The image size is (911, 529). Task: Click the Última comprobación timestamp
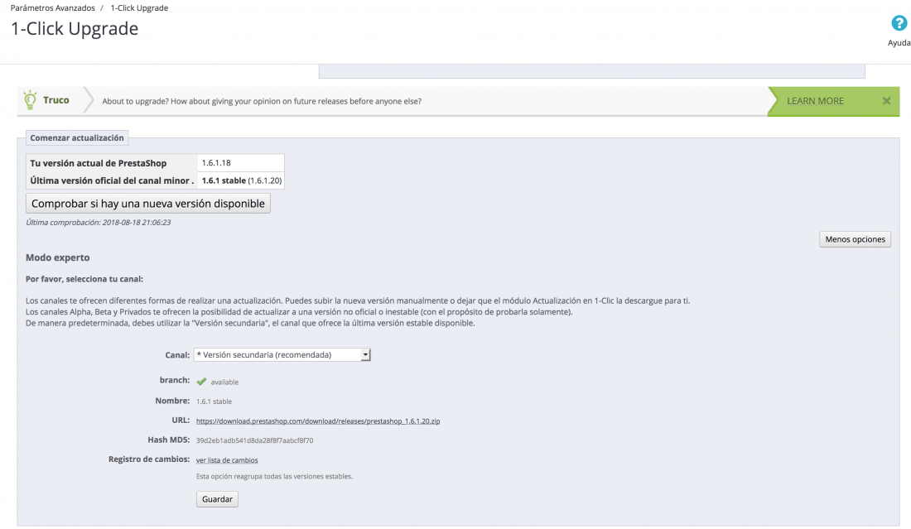(x=99, y=223)
